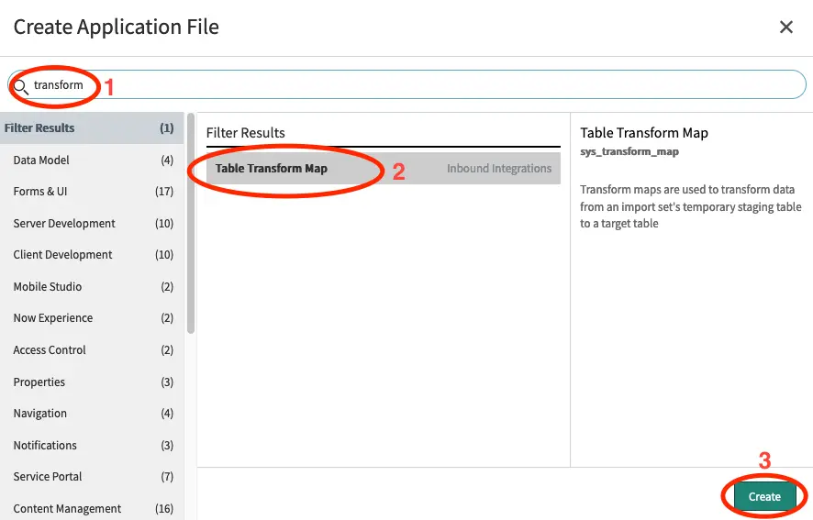Image resolution: width=813 pixels, height=520 pixels.
Task: Open Notifications category
Action: 90,446
